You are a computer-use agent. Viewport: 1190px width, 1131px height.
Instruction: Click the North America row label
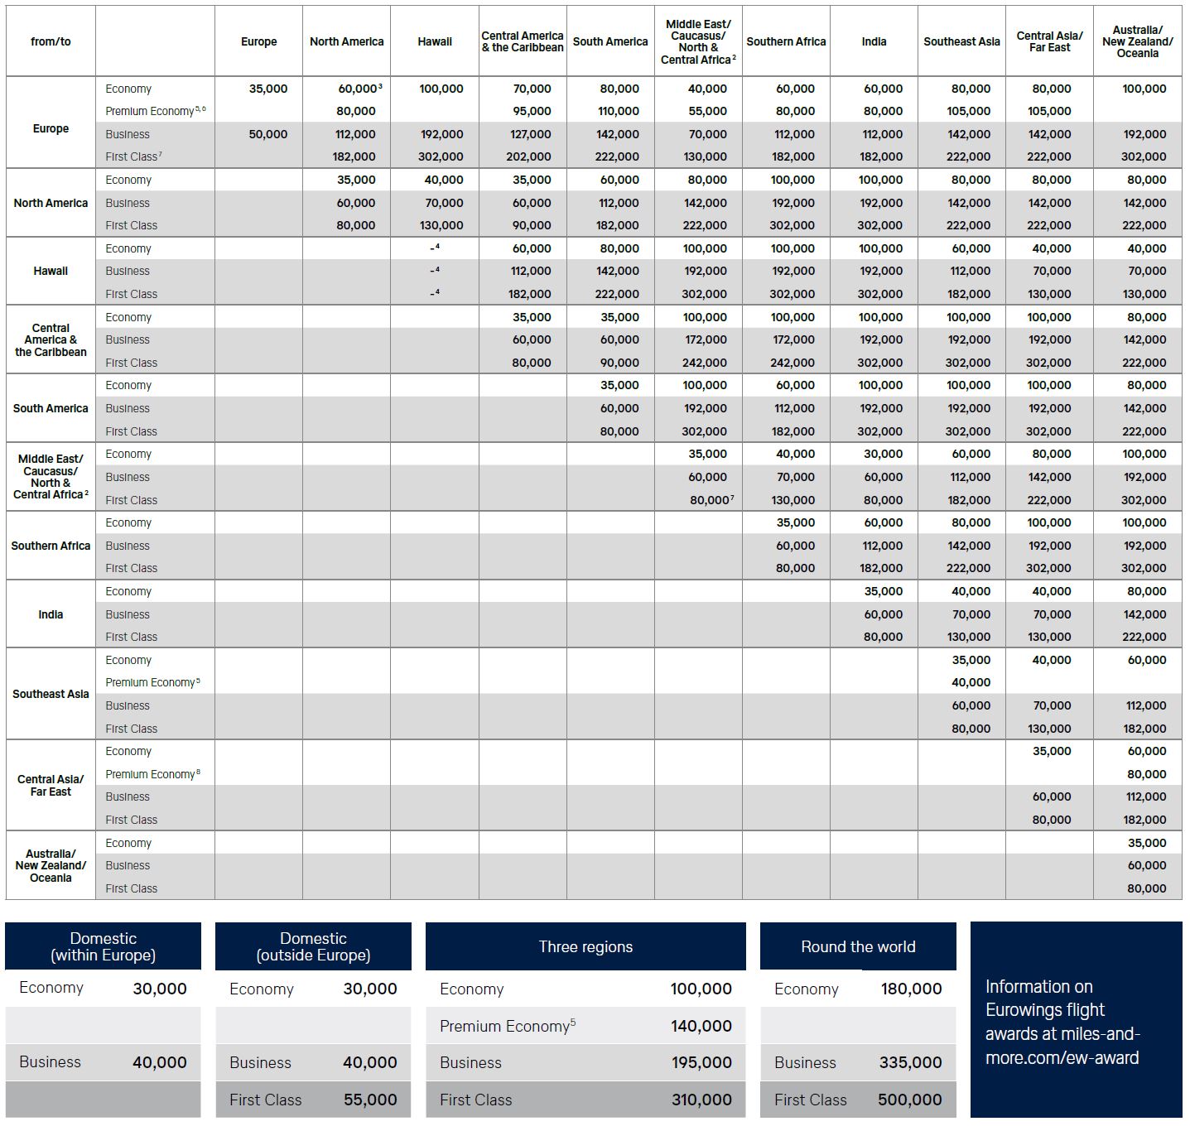(x=51, y=203)
